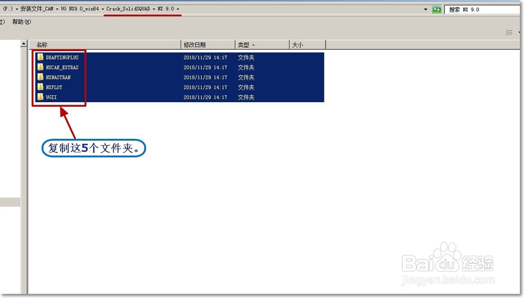The image size is (524, 298).
Task: Click the UGII folder icon
Action: (40, 97)
